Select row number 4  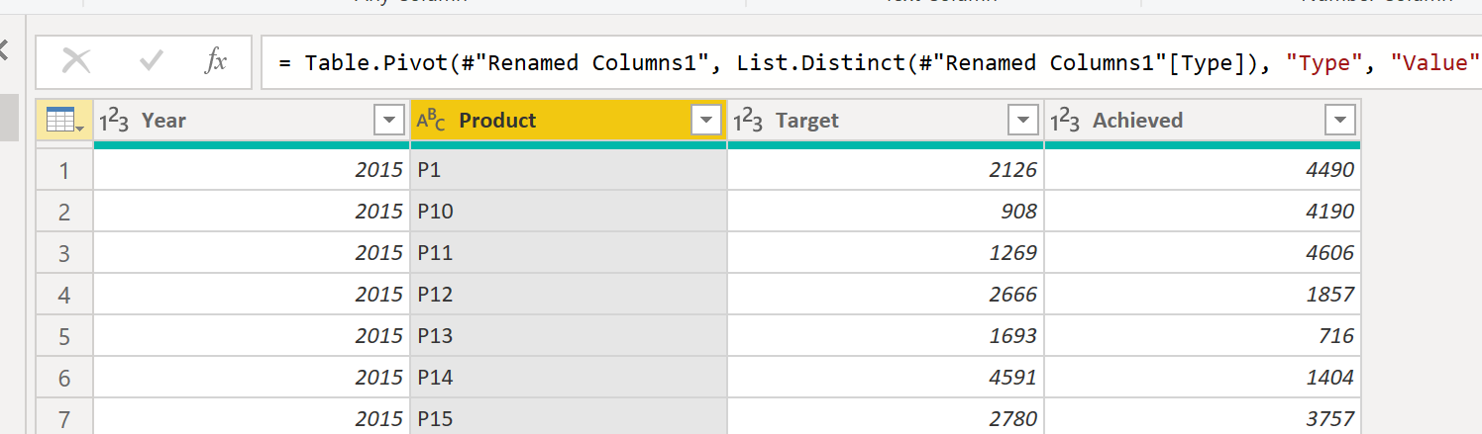tap(64, 295)
